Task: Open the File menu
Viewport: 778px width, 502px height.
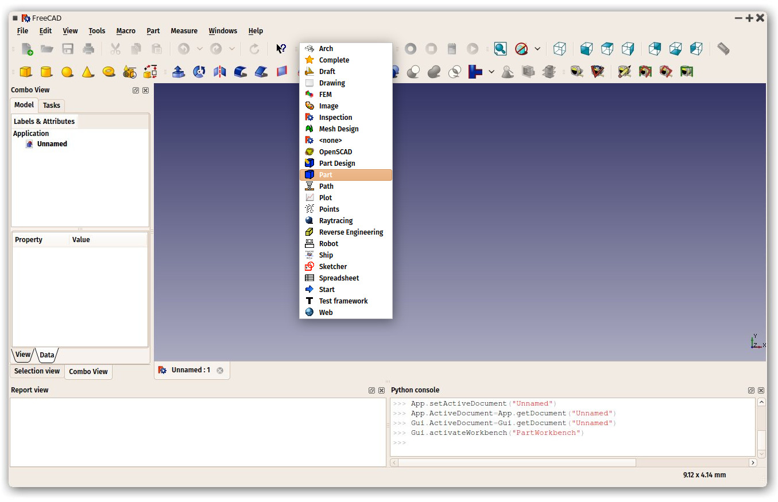Action: 22,31
